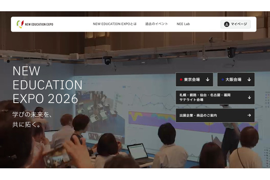Click the user avatar icon in マイページ
The image size is (270, 180).
[x=227, y=24]
